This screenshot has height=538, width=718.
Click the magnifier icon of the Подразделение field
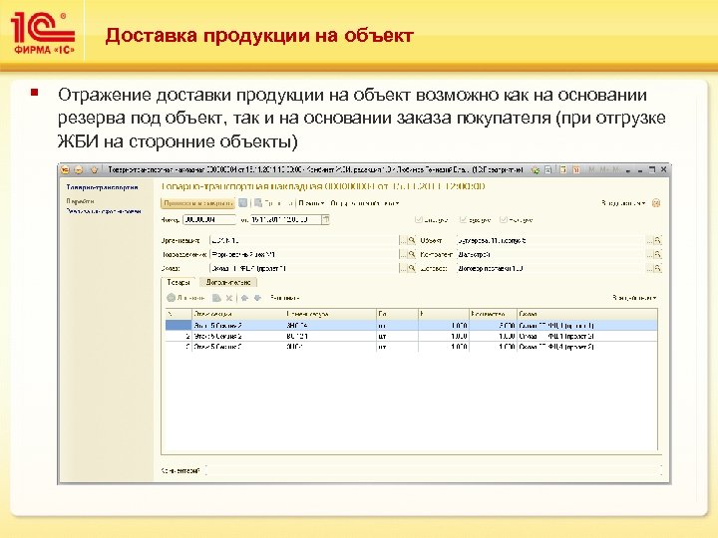(412, 254)
